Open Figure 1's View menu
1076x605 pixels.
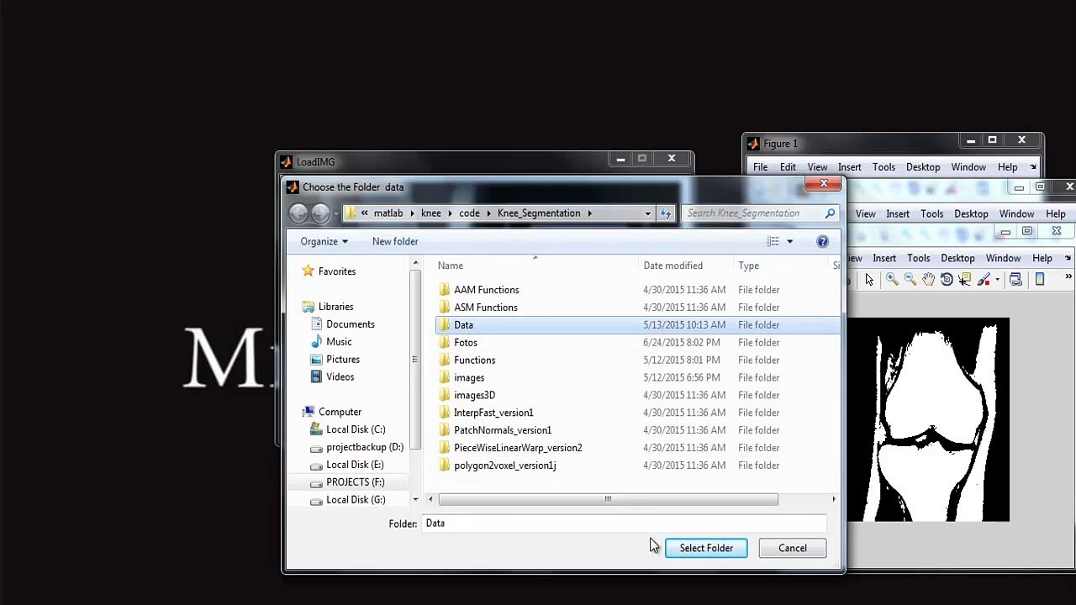click(x=817, y=167)
